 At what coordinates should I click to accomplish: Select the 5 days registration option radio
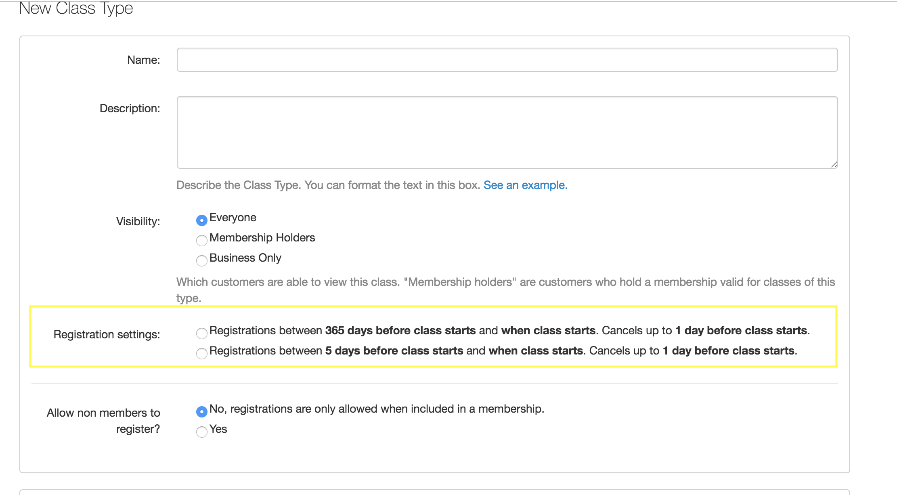coord(201,353)
